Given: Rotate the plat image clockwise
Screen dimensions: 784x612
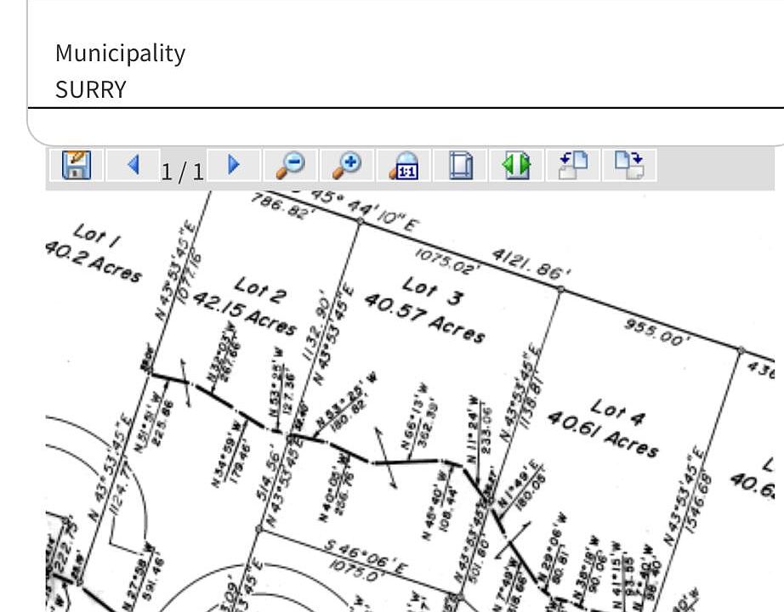Looking at the screenshot, I should [629, 164].
